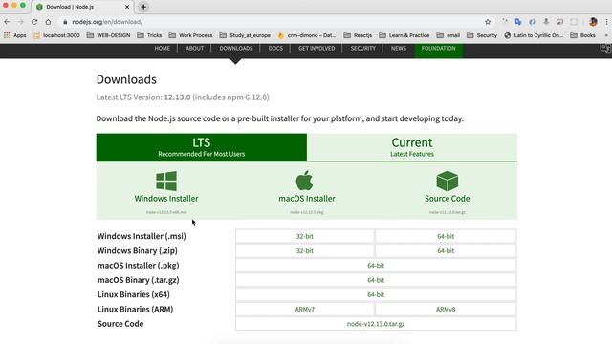Open the Books bookmark folder

pos(583,35)
